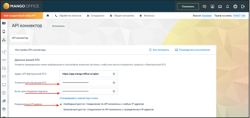This screenshot has height=118, width=250.
Task: Click the API address field
Action: pos(89,74)
